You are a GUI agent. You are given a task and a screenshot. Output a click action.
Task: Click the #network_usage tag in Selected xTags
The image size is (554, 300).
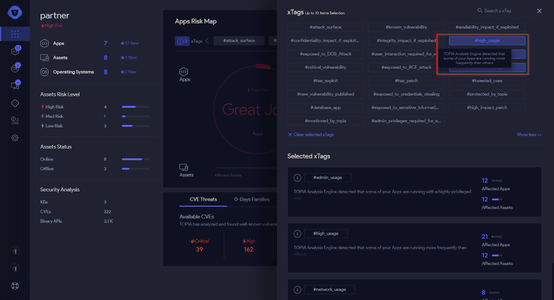point(329,290)
